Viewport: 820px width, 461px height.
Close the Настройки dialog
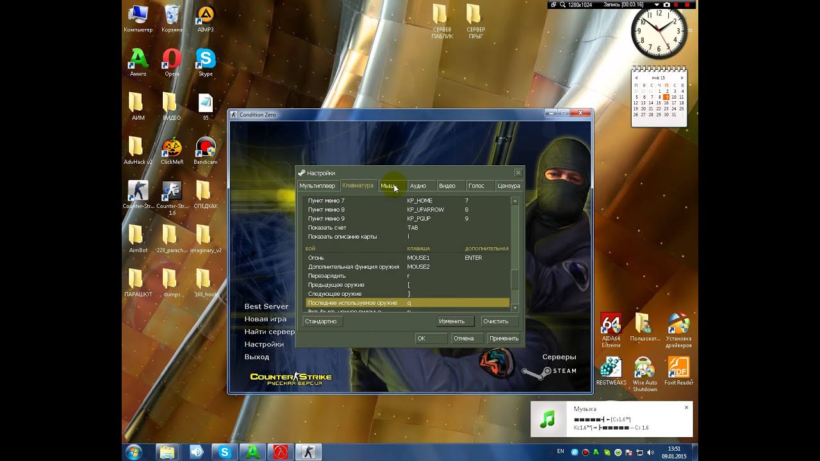(518, 173)
